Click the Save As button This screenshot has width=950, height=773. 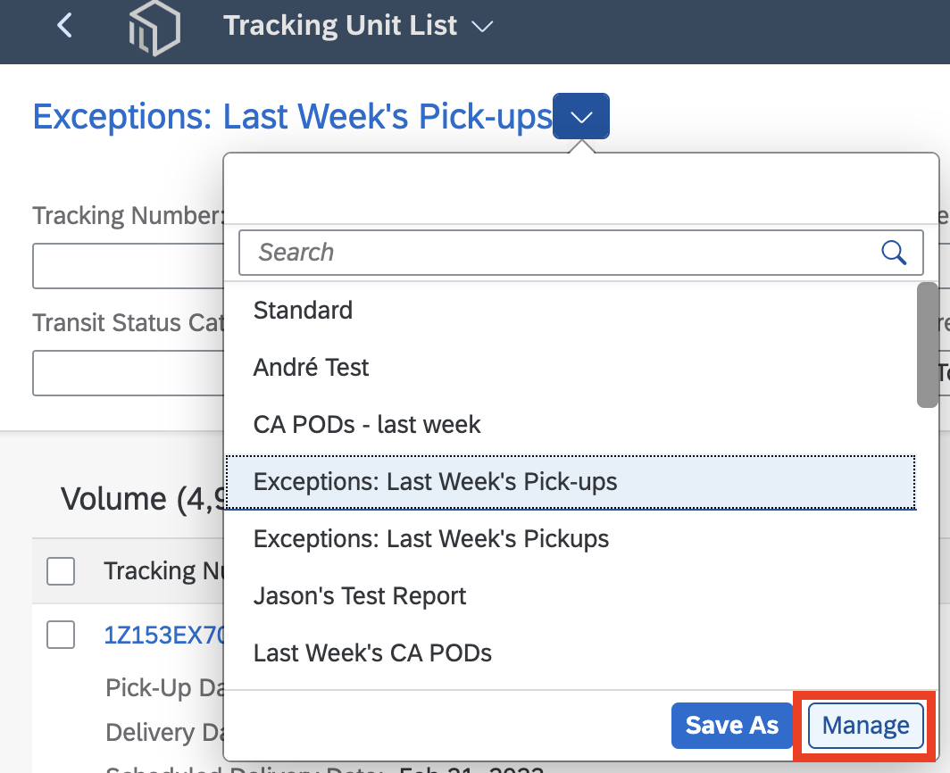point(732,725)
